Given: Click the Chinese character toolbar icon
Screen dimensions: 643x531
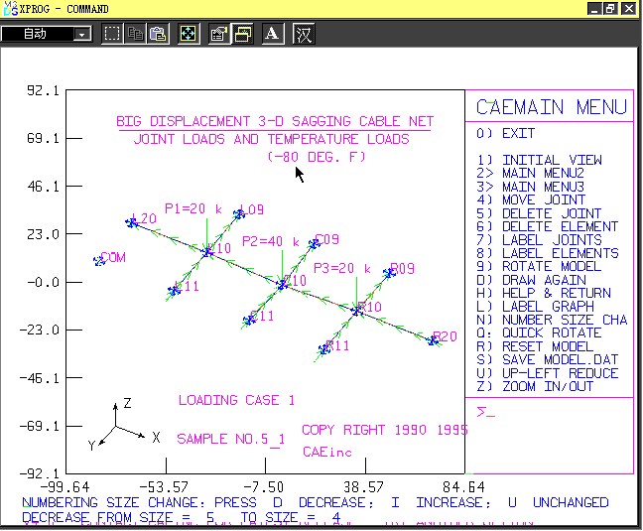Looking at the screenshot, I should pos(304,34).
